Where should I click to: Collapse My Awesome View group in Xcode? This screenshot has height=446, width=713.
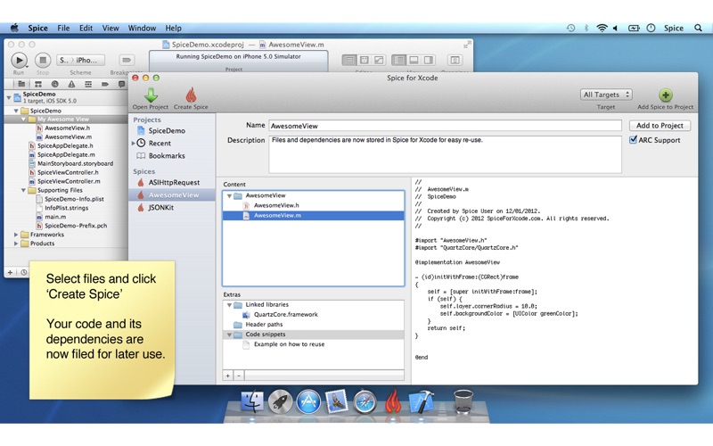point(23,120)
